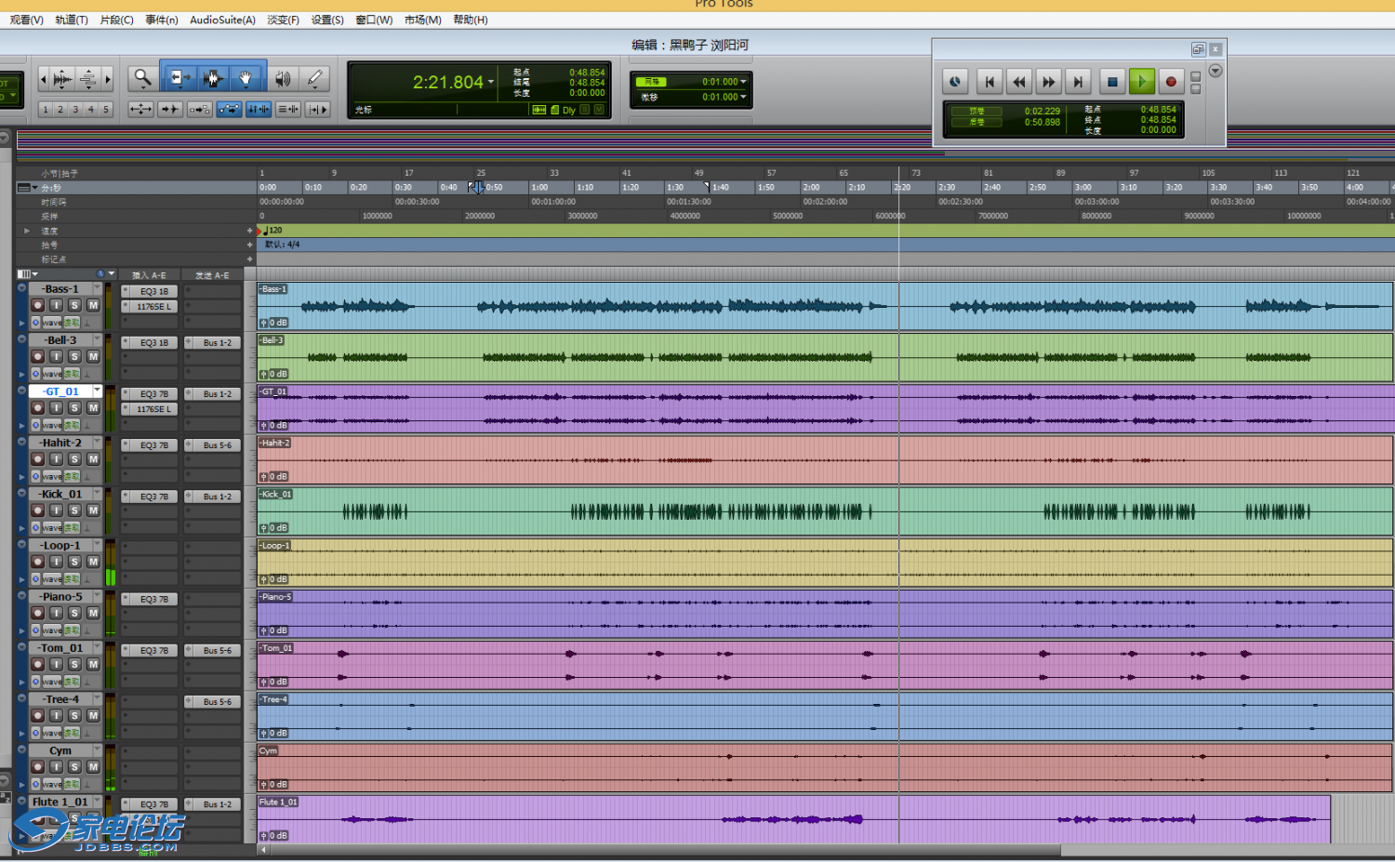1395x862 pixels.
Task: Toggle Zoom Toggle button under the Zoomer tool
Action: [140, 110]
